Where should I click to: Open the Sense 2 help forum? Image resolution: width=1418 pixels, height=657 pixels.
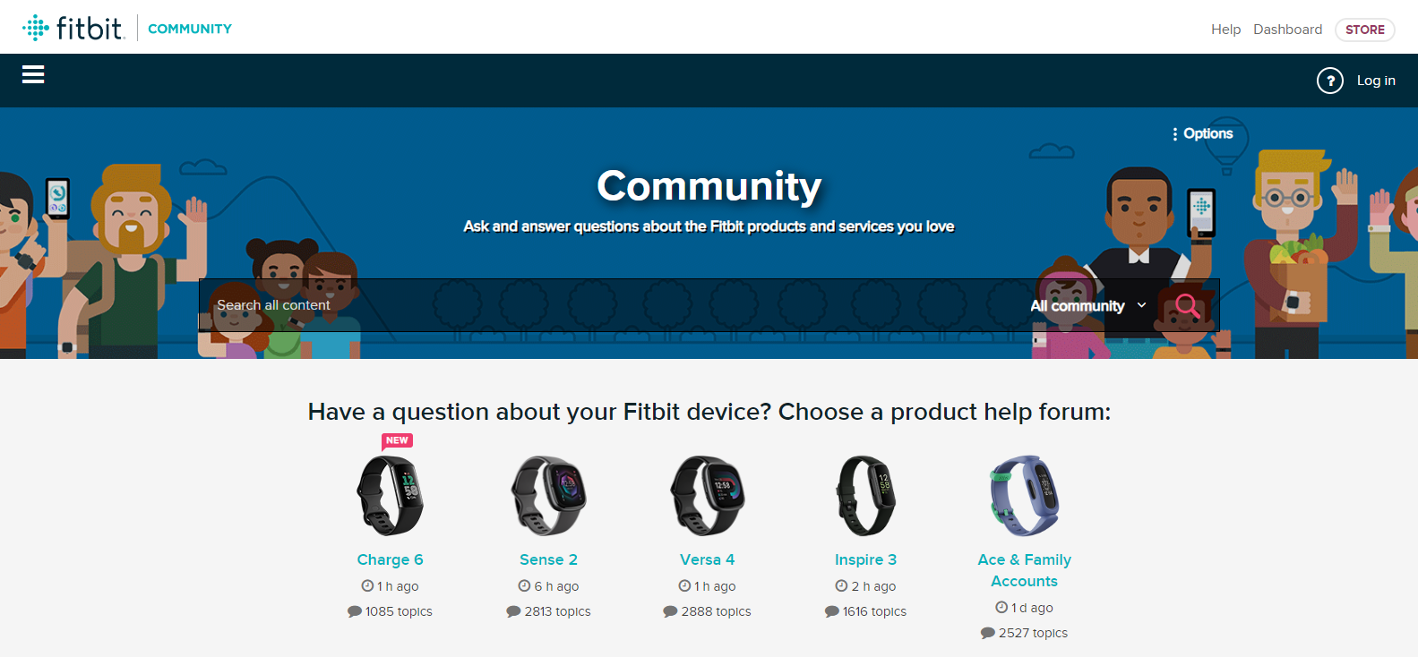pos(548,559)
